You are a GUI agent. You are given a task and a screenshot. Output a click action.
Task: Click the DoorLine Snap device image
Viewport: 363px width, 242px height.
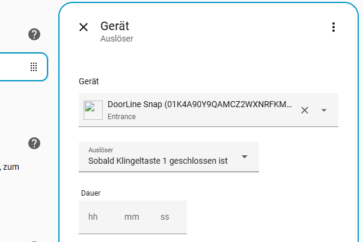(93, 110)
